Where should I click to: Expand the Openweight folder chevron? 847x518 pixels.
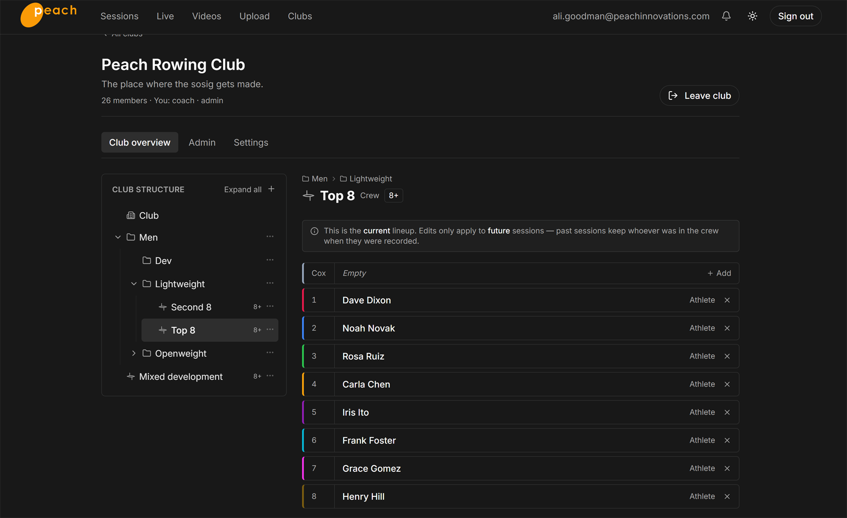tap(134, 353)
